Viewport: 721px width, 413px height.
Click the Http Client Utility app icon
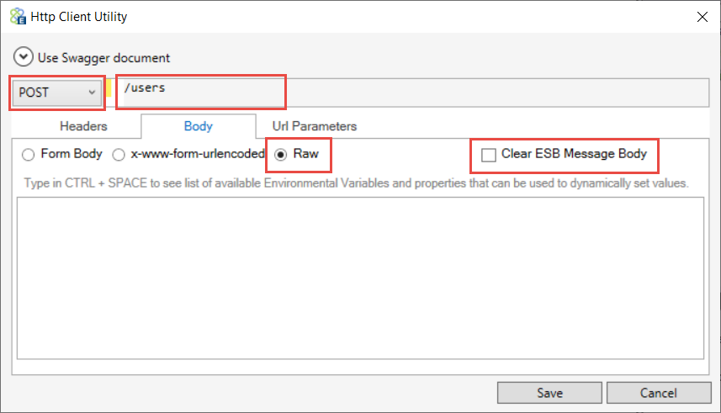(x=18, y=16)
